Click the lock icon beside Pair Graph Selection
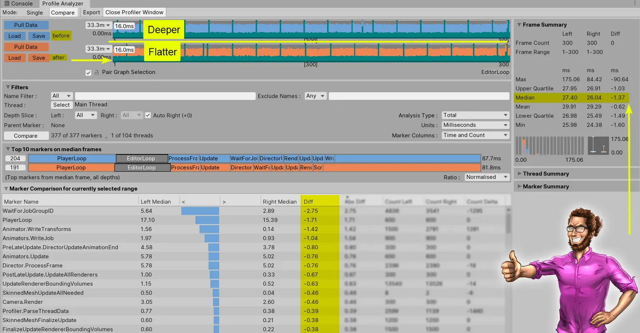The image size is (640, 333). pyautogui.click(x=97, y=72)
